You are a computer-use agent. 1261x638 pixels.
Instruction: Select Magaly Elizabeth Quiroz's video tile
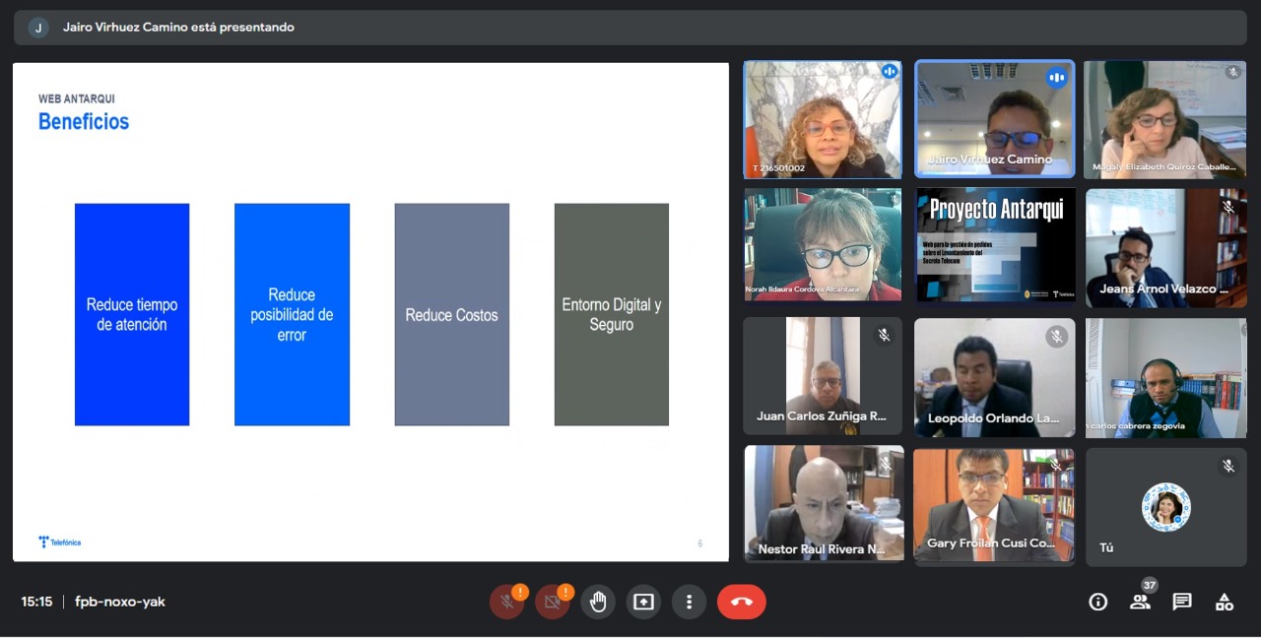click(x=1165, y=119)
